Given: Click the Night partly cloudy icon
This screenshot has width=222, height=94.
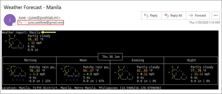Looking at the screenshot, I should (x=177, y=72).
